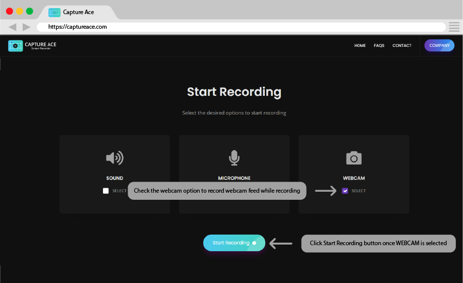Open the Contact nav item
The width and height of the screenshot is (463, 283).
coord(401,45)
